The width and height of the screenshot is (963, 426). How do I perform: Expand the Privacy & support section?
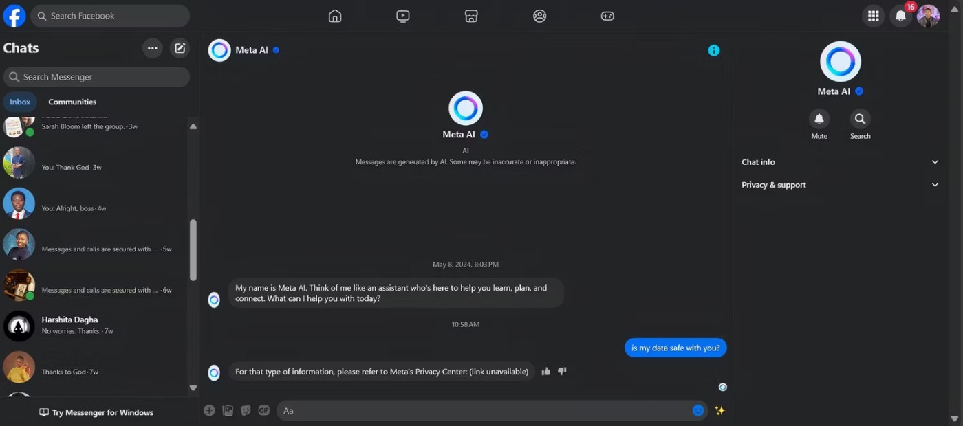coord(839,185)
